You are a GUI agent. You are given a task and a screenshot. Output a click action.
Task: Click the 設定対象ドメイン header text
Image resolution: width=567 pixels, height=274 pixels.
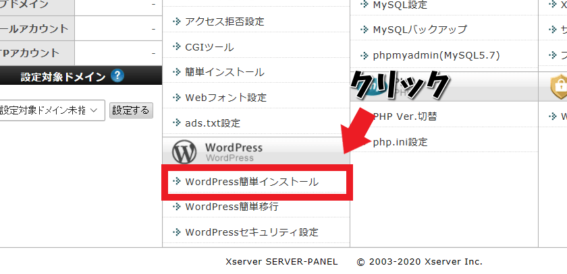pyautogui.click(x=63, y=77)
